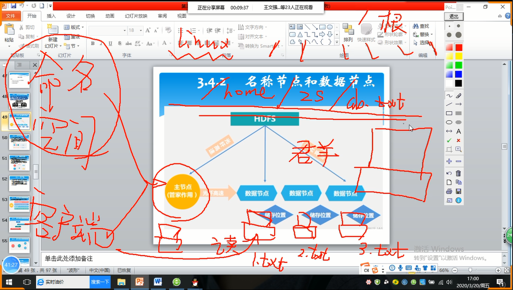Select the hollow rectangle drawing tool
Viewport: 513px width, 290px height.
(x=449, y=114)
